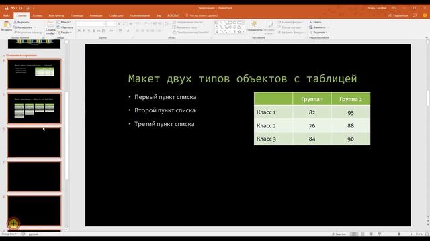Click the Notes (Заметки) button in status bar
The image size is (430, 241).
point(339,234)
